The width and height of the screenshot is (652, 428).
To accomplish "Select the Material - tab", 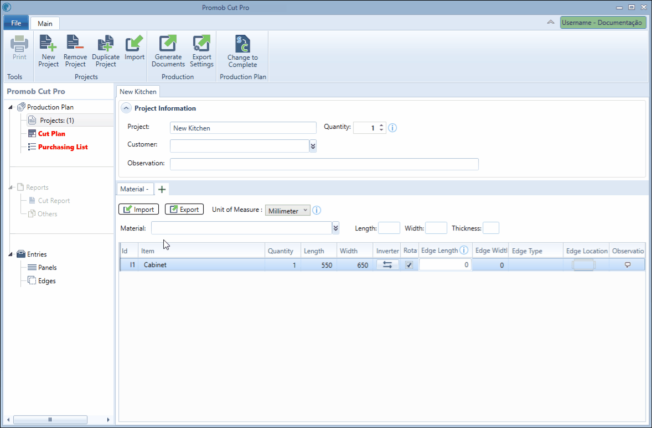I will click(x=134, y=189).
